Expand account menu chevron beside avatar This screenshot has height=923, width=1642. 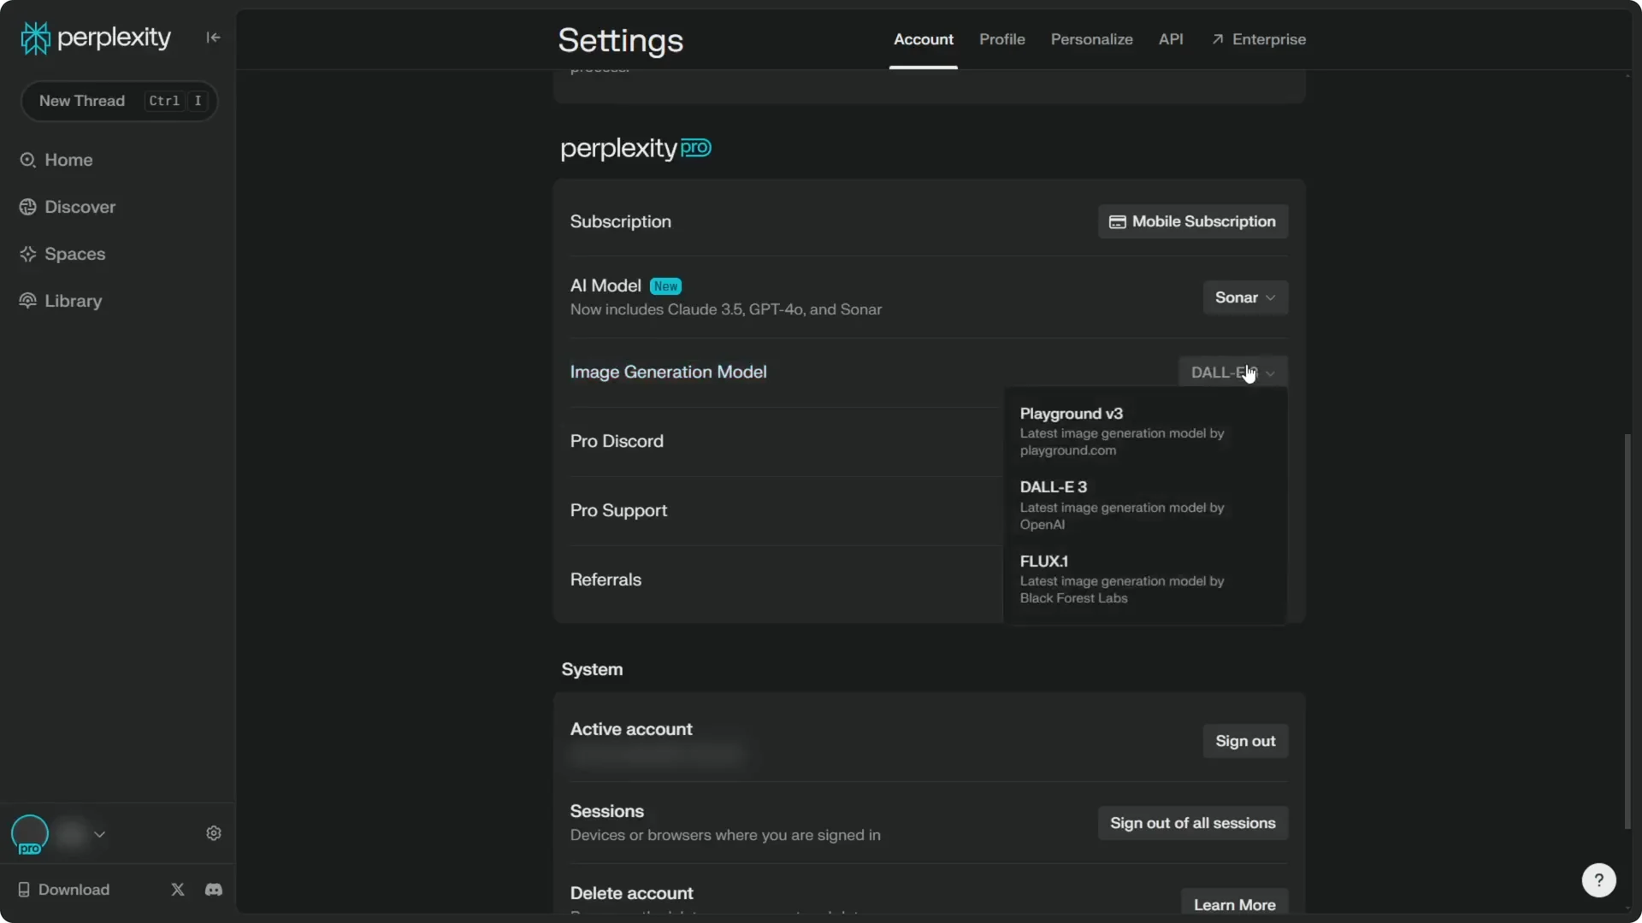coord(100,834)
